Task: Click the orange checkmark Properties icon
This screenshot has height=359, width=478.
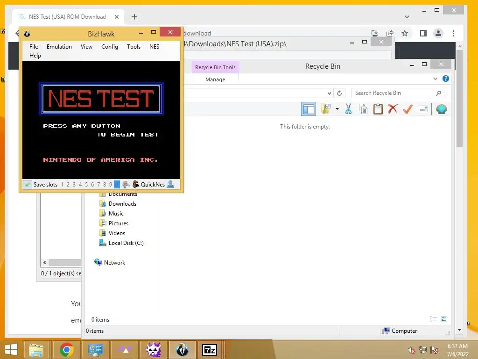Action: (x=408, y=109)
